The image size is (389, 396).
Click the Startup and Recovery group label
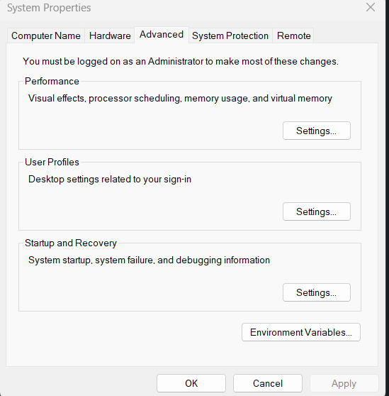pyautogui.click(x=71, y=243)
